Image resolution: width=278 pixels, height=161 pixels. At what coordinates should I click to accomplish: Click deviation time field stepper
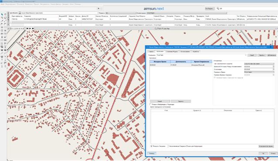click(273, 69)
